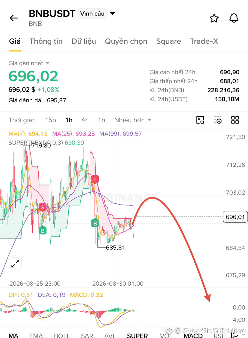Screen dimensions: 248x338
Task: Tap DIF: 0,51 MACD value
Action: [21, 295]
